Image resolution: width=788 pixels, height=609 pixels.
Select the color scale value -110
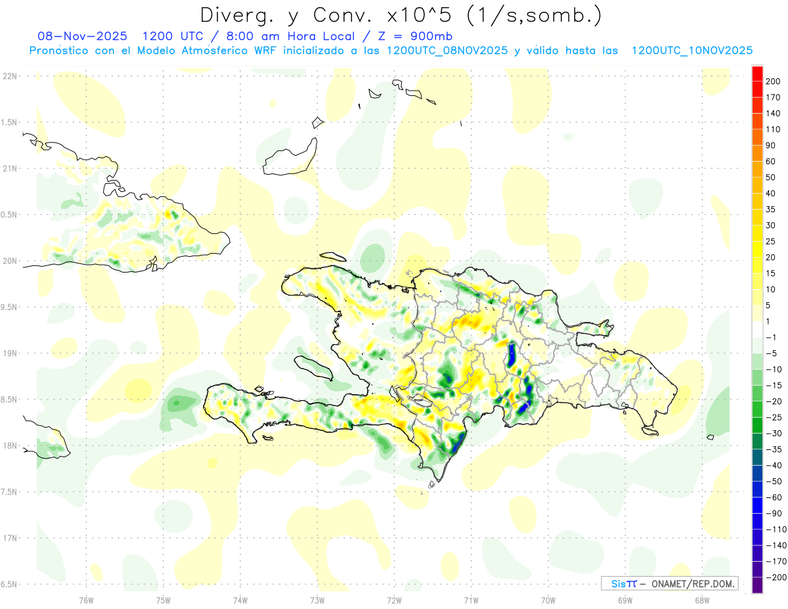coord(776,529)
